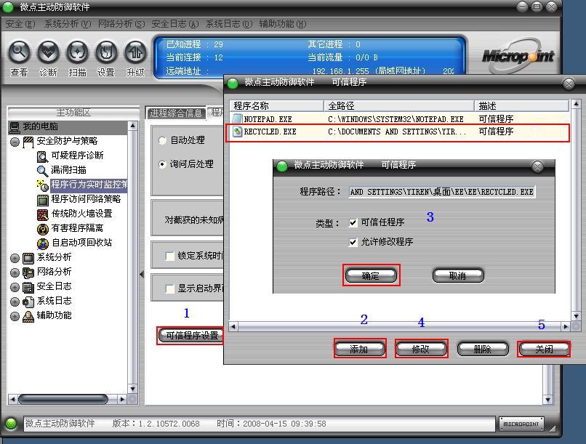The width and height of the screenshot is (586, 444).
Task: Click the 程序访问网络策略 icon
Action: tap(43, 200)
